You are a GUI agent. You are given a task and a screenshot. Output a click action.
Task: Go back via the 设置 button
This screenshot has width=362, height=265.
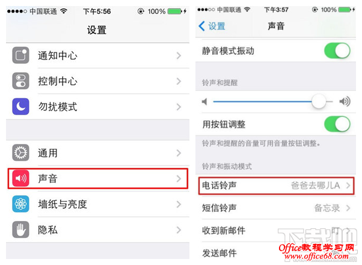point(212,26)
